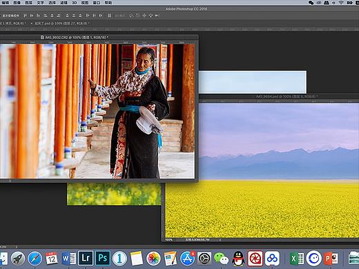Click the distribute right edges icon
This screenshot has height=269, width=359.
[x=101, y=15]
